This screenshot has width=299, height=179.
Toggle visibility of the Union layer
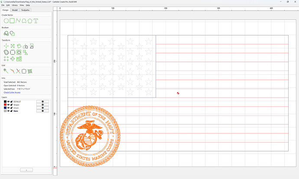[8, 108]
